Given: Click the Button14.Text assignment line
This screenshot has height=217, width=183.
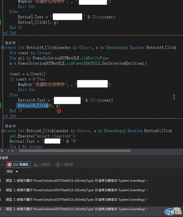Looking at the screenshot, I should pyautogui.click(x=65, y=100).
